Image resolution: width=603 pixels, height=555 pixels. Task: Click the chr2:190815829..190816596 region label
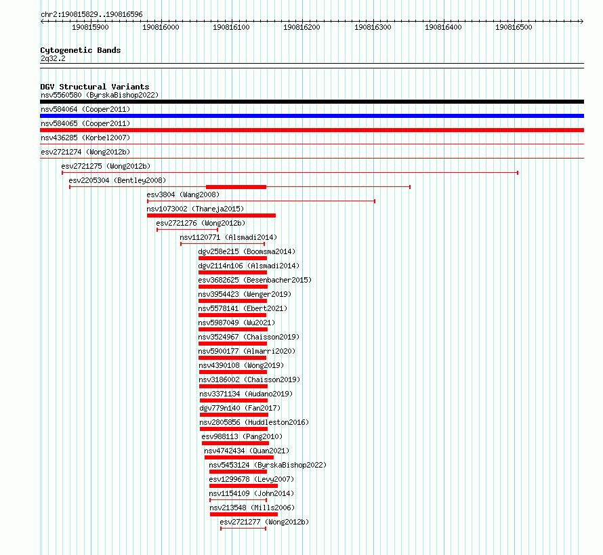[91, 14]
